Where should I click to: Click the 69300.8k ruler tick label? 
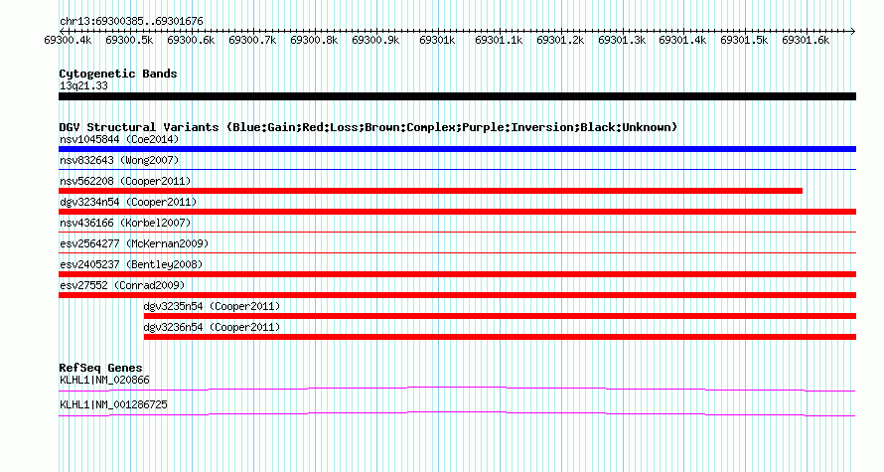[314, 41]
